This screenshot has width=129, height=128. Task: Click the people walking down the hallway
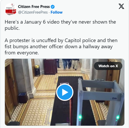tap(68, 64)
